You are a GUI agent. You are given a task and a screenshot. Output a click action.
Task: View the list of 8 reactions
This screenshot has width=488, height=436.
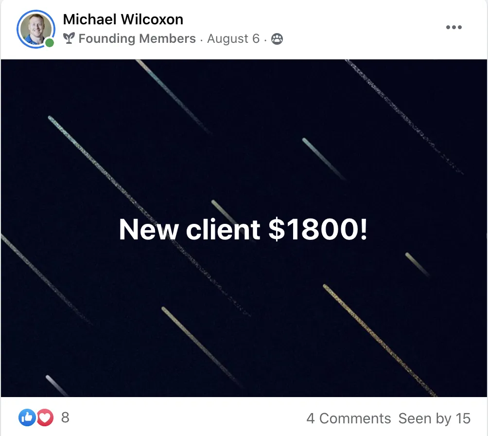tap(65, 418)
